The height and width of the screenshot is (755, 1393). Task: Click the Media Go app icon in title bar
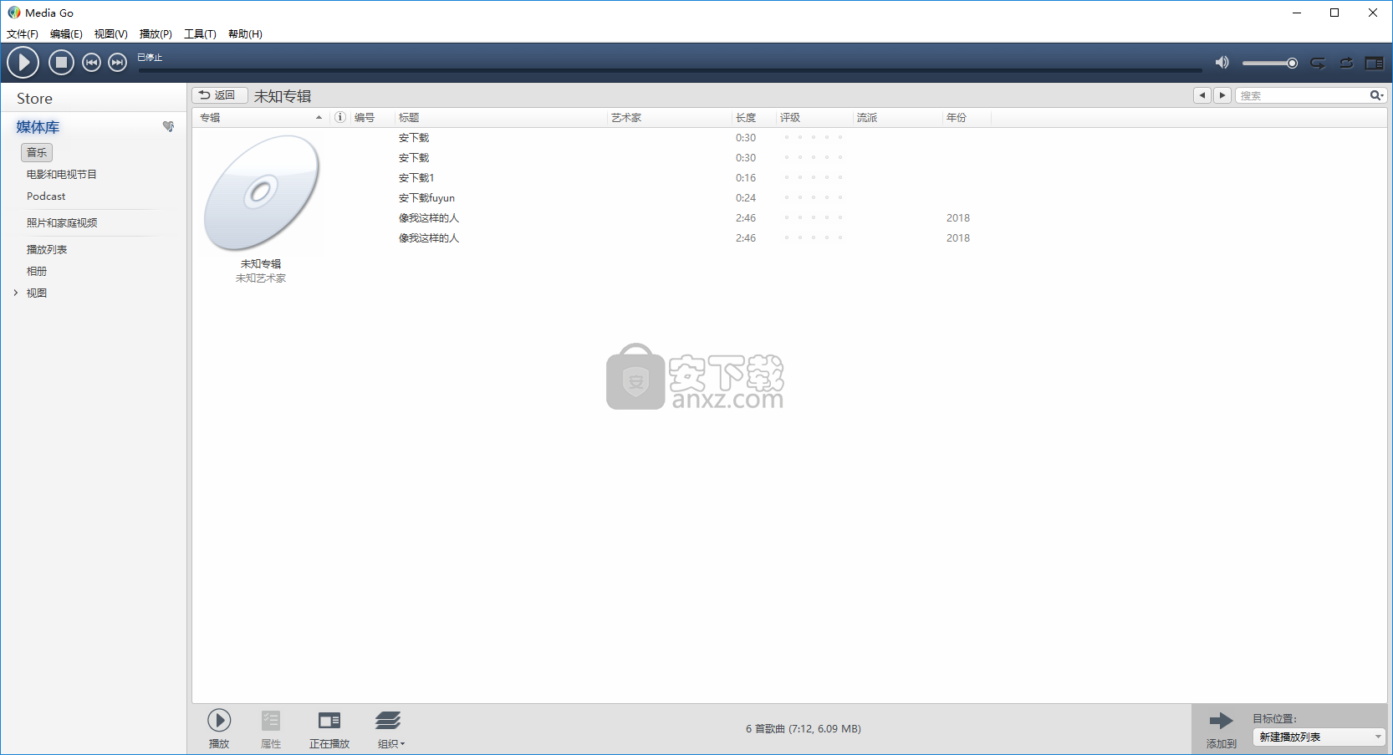14,13
